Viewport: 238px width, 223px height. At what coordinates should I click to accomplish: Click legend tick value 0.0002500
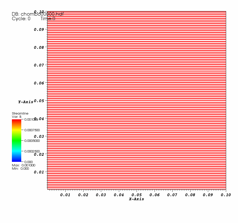32,151
